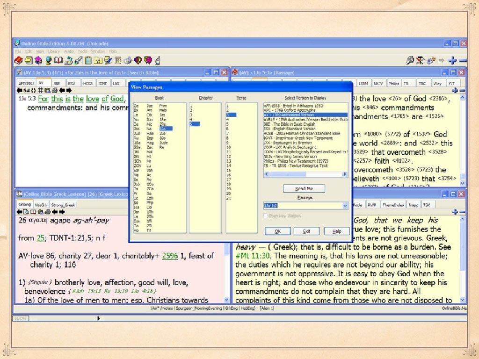Click the globe toolbar icon

(x=48, y=60)
